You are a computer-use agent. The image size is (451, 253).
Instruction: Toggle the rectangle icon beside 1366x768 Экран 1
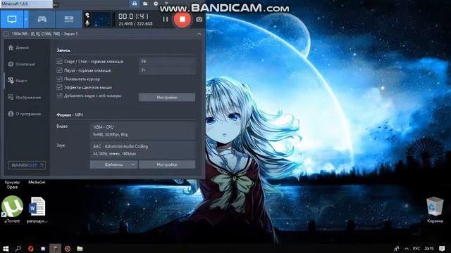pos(6,34)
